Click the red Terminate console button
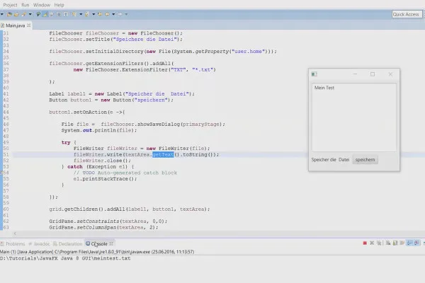Viewport: 425px width, 283px height. [365, 243]
